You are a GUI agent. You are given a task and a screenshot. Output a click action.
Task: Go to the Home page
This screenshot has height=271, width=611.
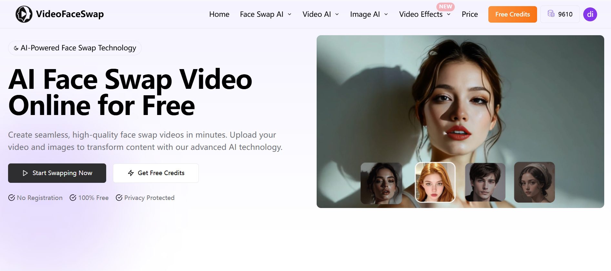click(219, 14)
